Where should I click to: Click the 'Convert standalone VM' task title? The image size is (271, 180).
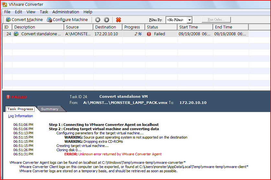(x=123, y=96)
